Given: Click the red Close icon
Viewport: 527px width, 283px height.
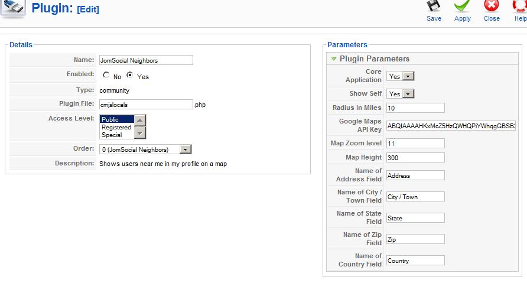Looking at the screenshot, I should 492,6.
